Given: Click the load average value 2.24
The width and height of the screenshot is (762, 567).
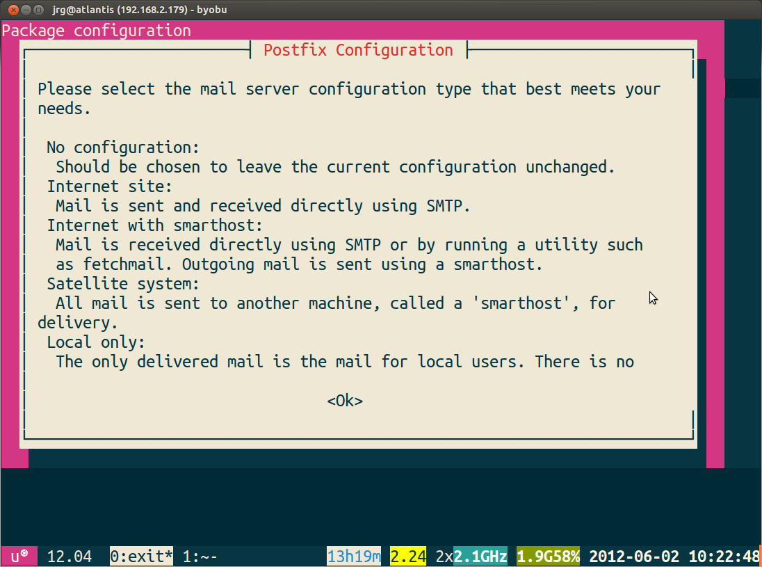Looking at the screenshot, I should 408,556.
